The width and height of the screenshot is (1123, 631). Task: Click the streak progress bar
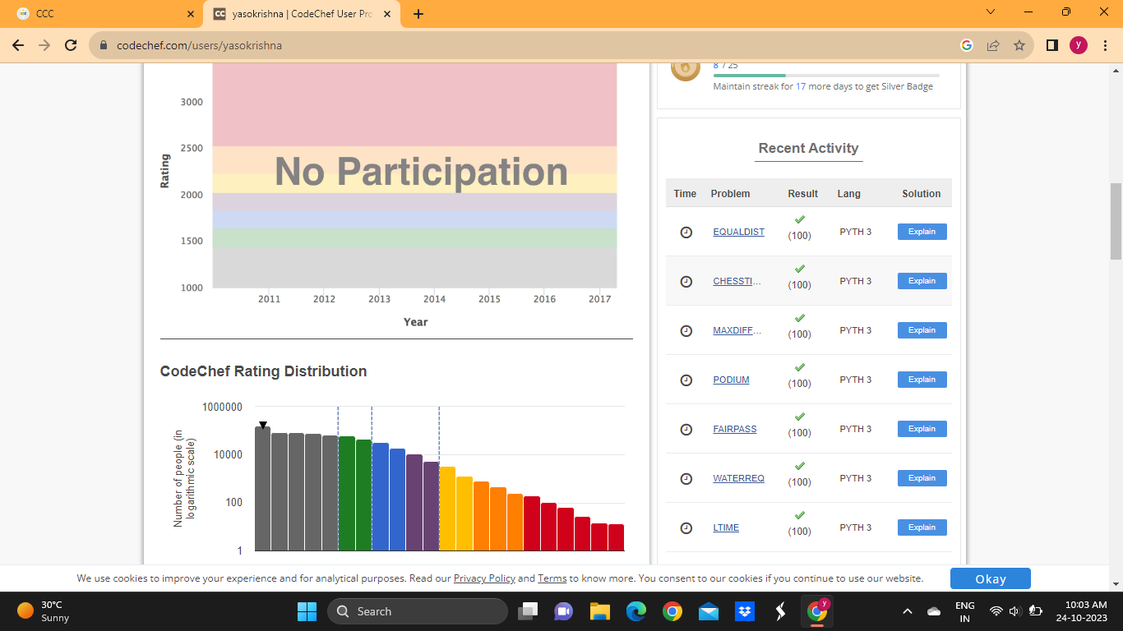[826, 76]
